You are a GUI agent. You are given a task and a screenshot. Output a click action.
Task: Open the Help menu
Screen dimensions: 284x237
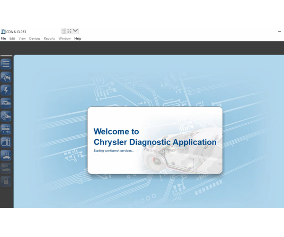[x=78, y=38]
